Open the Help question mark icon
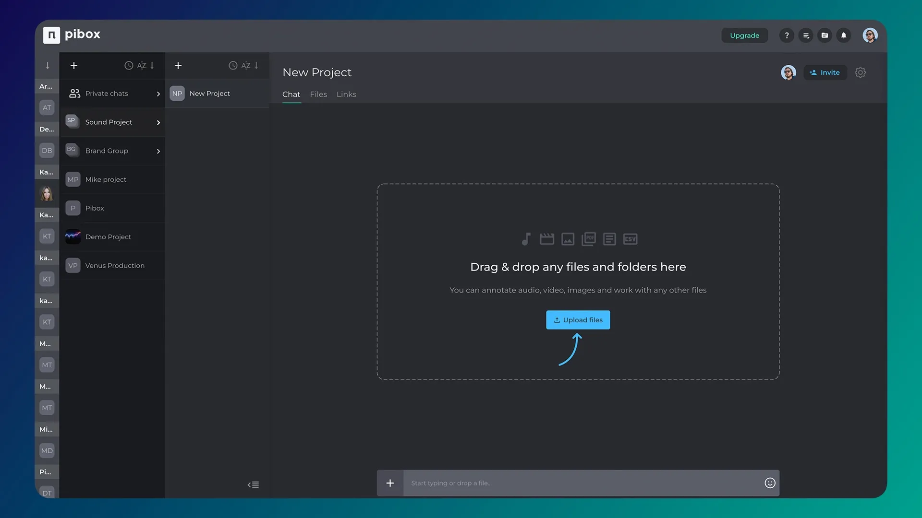The image size is (922, 518). point(787,35)
